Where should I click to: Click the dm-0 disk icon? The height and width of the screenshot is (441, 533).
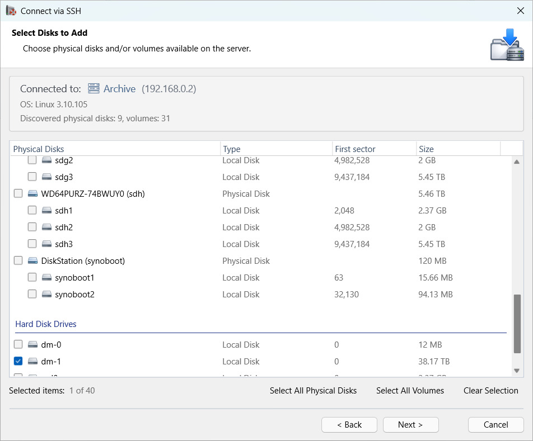(32, 345)
